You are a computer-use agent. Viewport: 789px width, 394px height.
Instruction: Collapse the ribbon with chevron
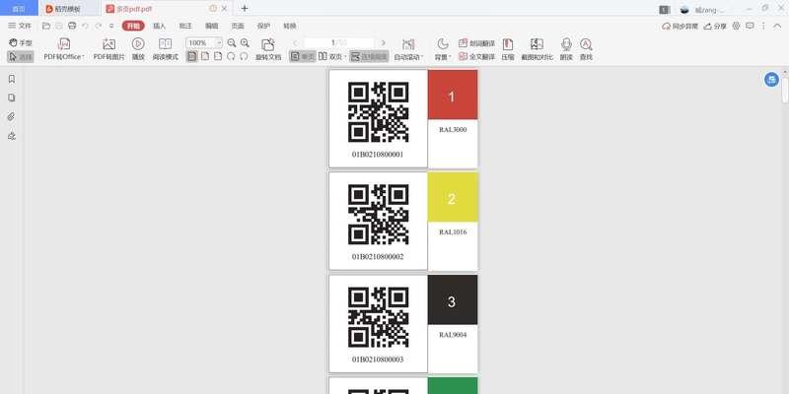click(x=777, y=26)
